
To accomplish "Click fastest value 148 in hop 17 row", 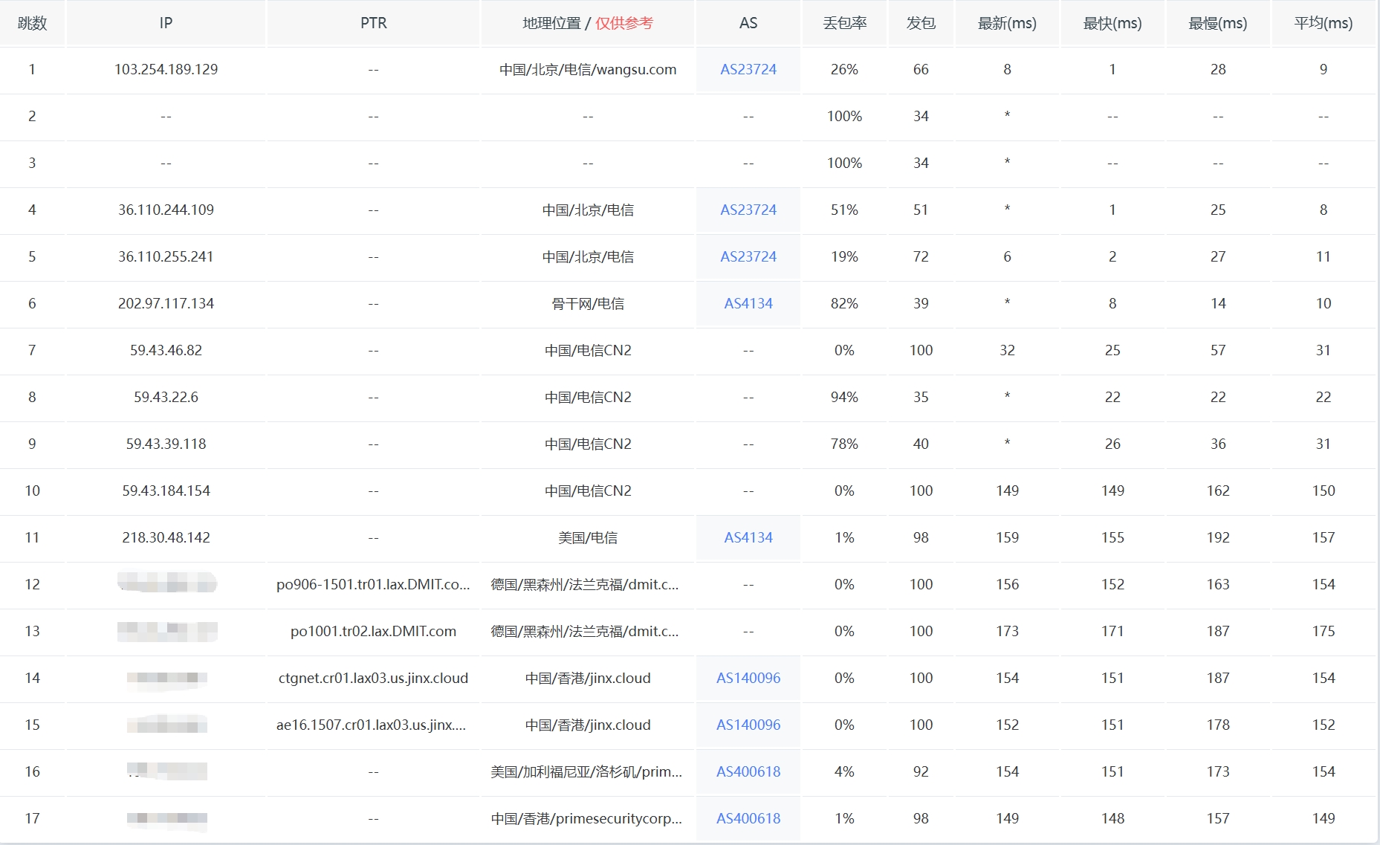I will pos(1112,818).
